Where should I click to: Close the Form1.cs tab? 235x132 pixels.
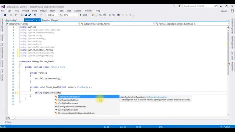coord(40,20)
